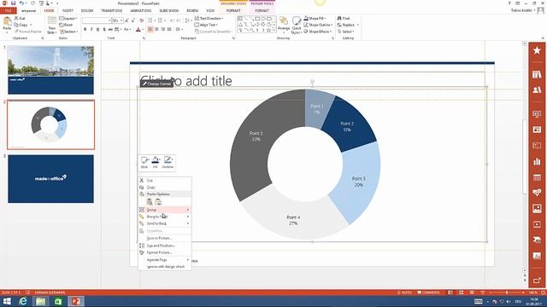The height and width of the screenshot is (307, 547).
Task: Open the Section dropdown in Slides group
Action: click(x=68, y=32)
